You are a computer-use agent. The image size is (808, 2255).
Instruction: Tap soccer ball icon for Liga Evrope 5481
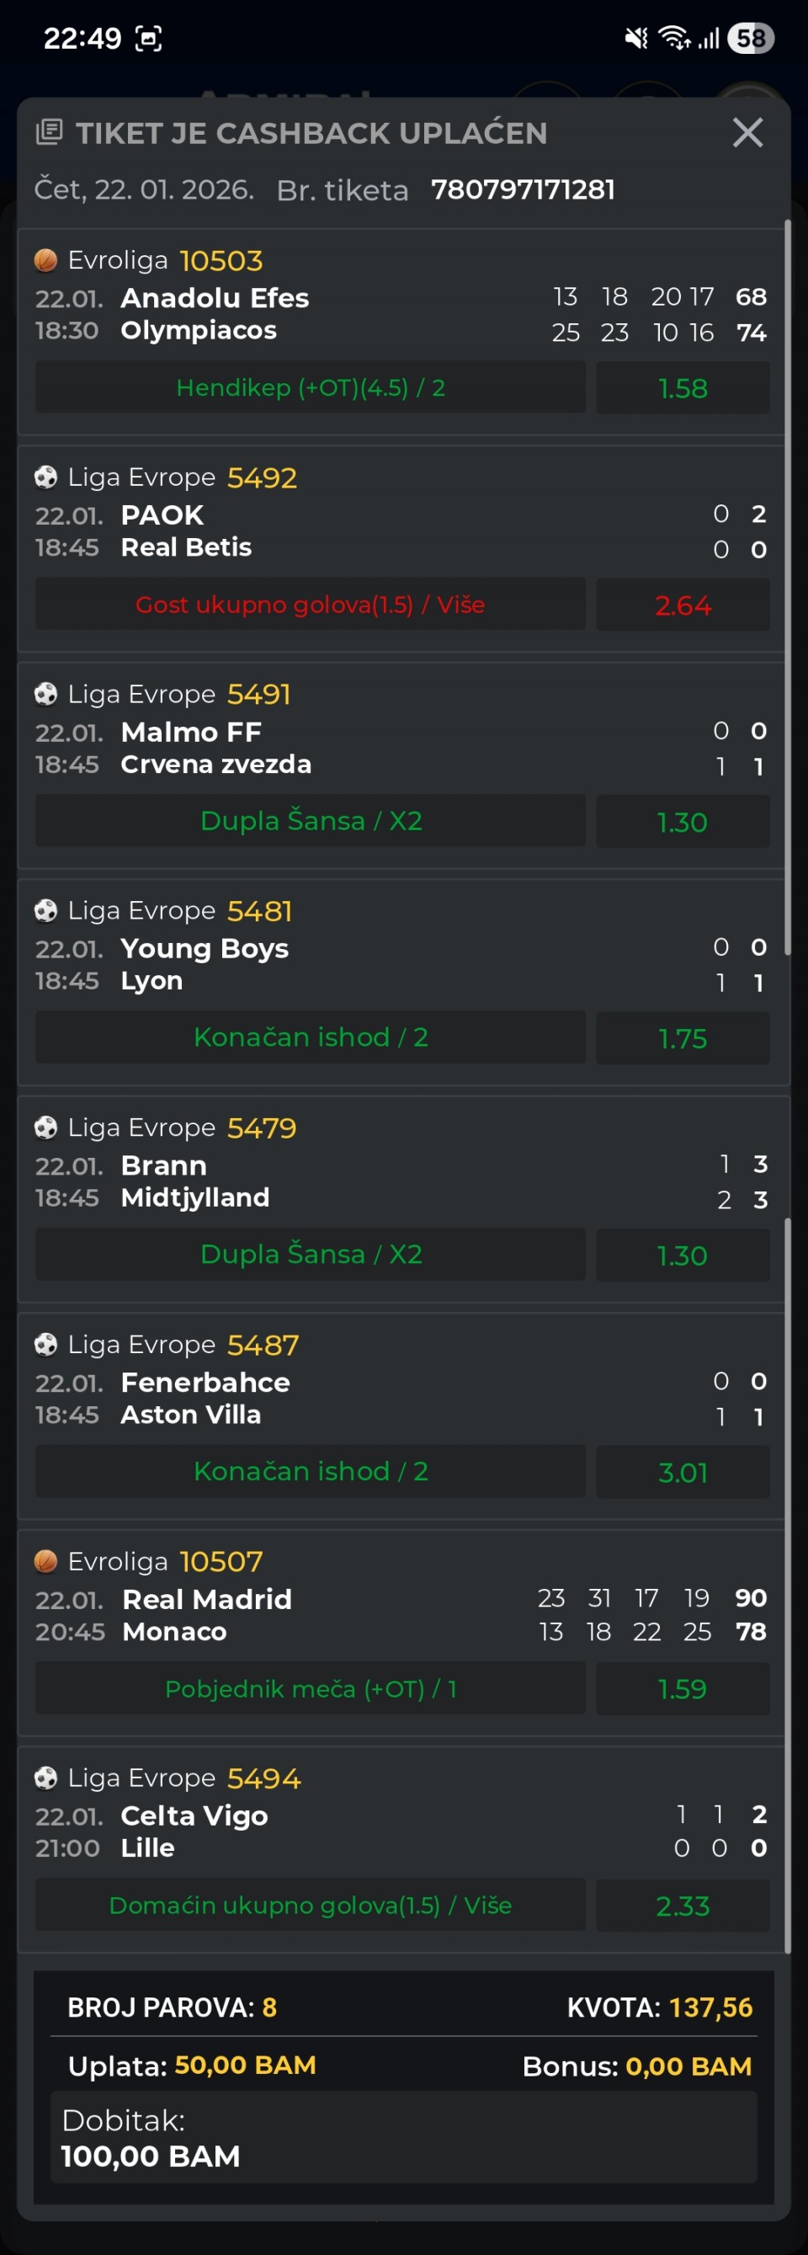point(45,910)
